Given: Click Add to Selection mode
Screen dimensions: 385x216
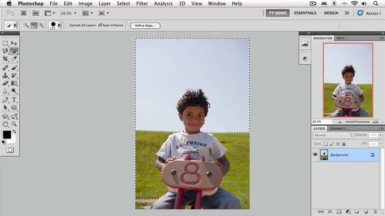Looking at the screenshot, I should [x=34, y=25].
